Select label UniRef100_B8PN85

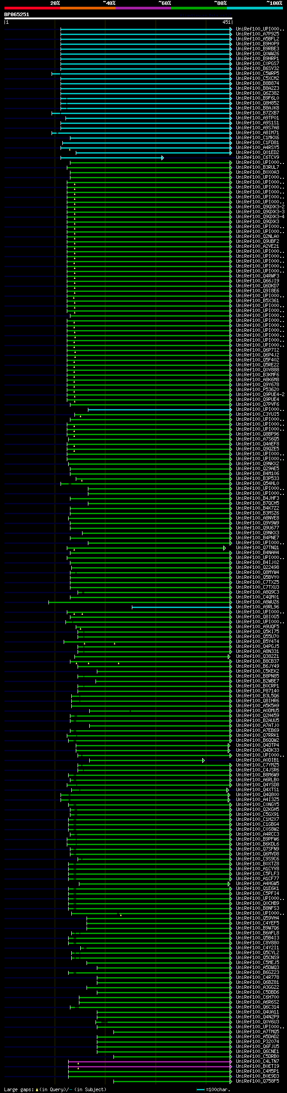(x=257, y=677)
